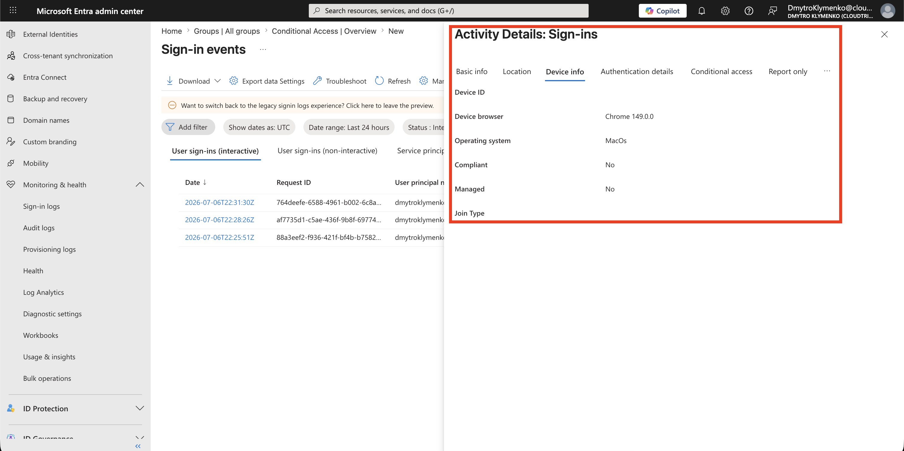Select the Chrome 149.0.0 browser value
904x451 pixels.
[629, 116]
